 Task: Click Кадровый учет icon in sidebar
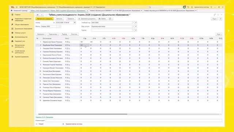click(x=12, y=41)
